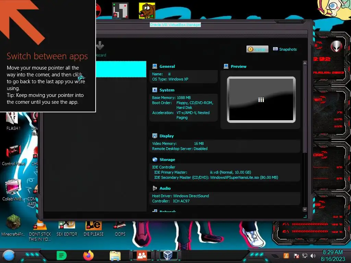Screen dimensions: 351x263
Task: Click the 'Floppy, CD/DVD-ROM, Hard Disk' boot order text
Action: pos(195,105)
